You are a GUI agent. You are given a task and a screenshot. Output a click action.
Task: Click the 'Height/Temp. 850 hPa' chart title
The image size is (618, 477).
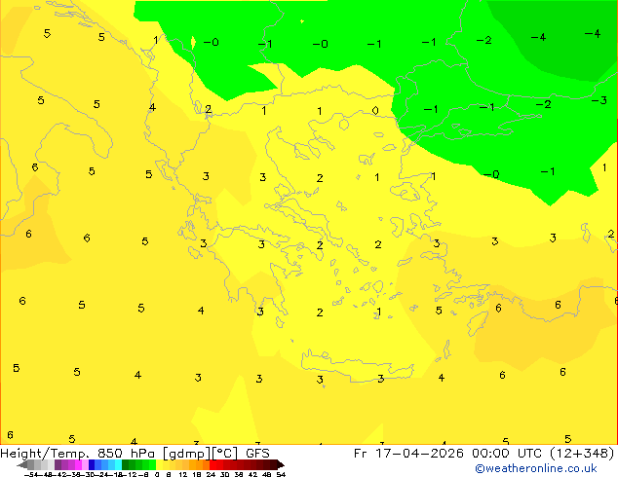point(77,454)
